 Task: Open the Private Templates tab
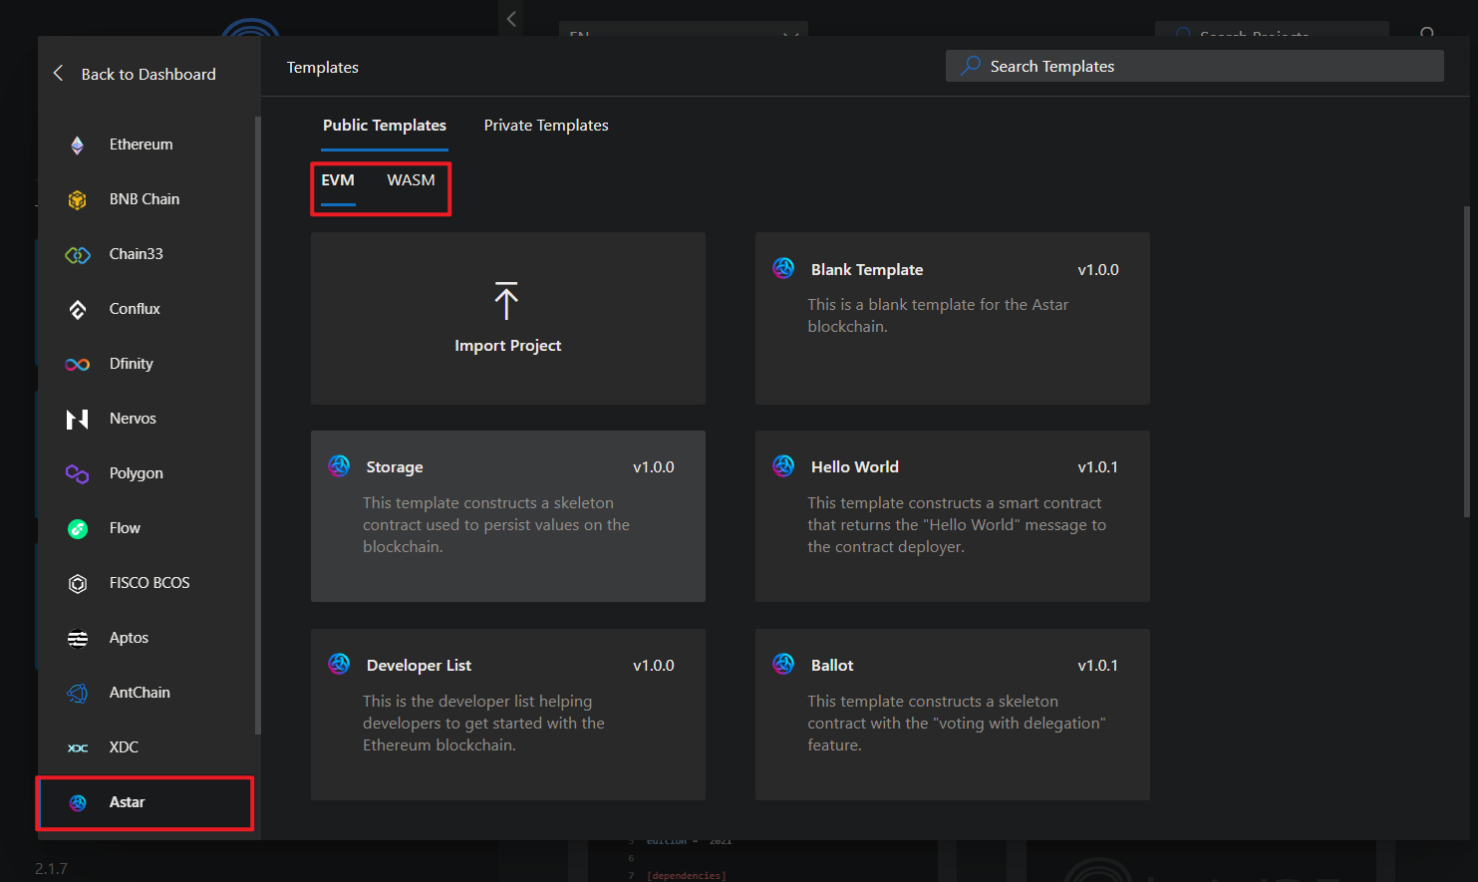[546, 126]
